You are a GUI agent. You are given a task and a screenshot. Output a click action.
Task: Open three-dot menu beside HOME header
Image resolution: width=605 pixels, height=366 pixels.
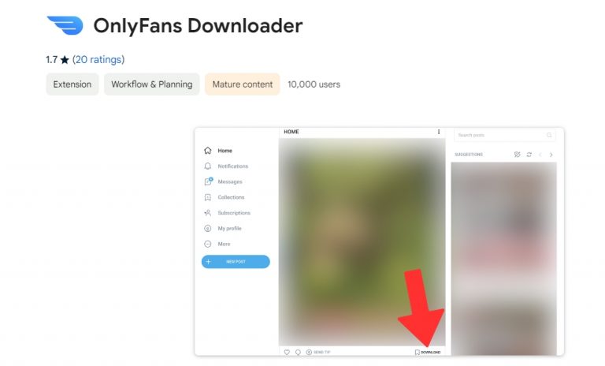(x=439, y=132)
